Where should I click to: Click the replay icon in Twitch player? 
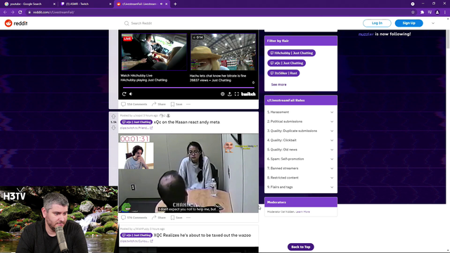(x=124, y=93)
